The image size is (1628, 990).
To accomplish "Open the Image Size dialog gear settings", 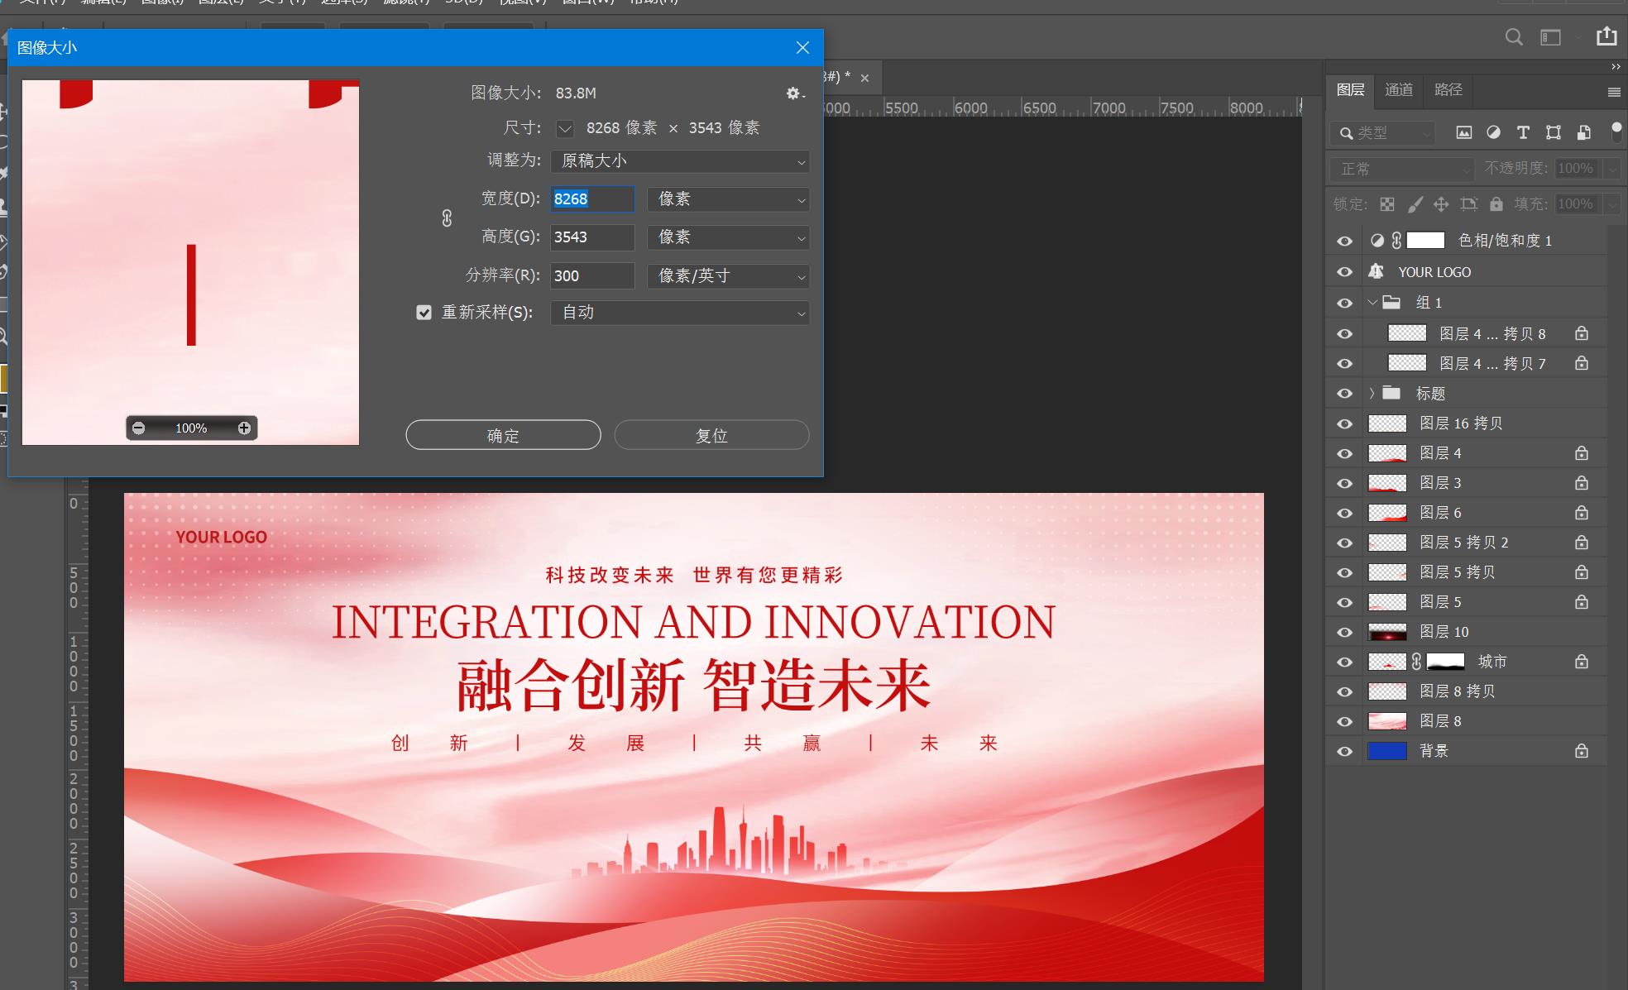I will [x=795, y=93].
